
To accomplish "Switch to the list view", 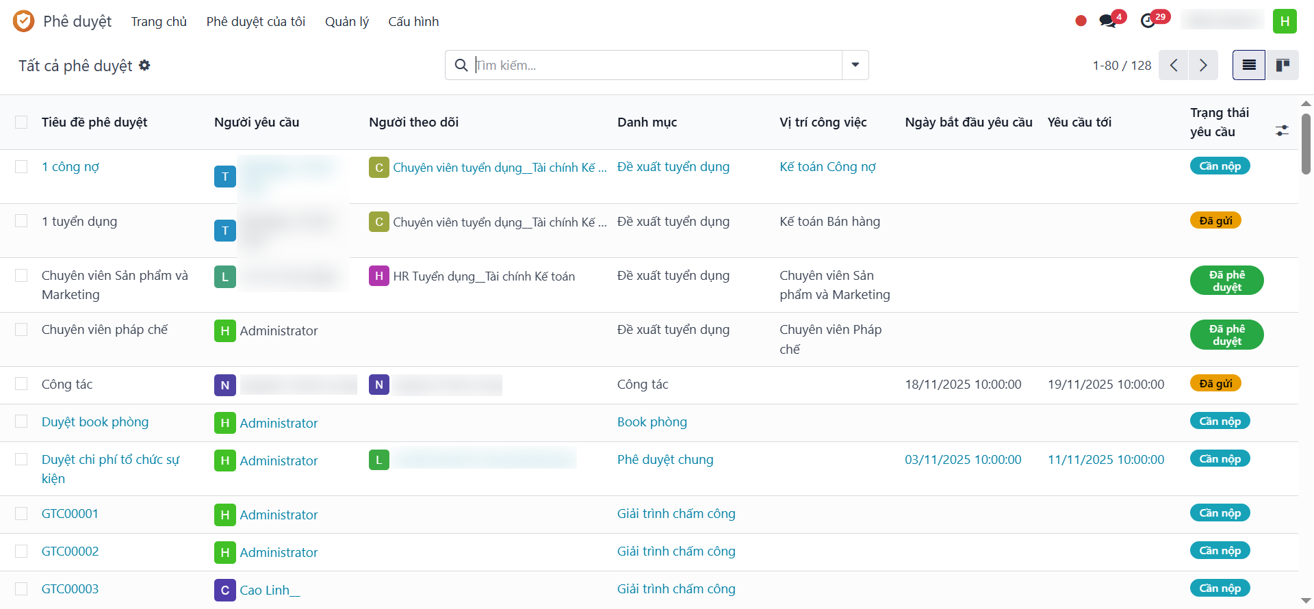I will point(1249,65).
